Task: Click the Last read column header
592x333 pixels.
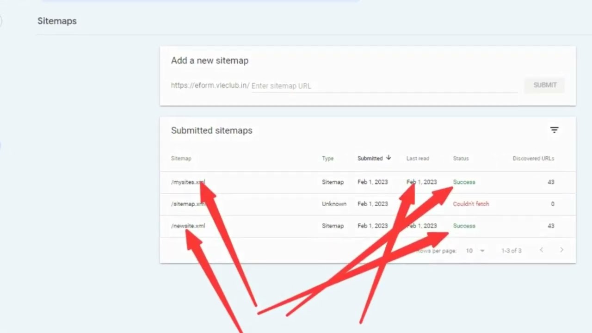Action: [x=418, y=158]
